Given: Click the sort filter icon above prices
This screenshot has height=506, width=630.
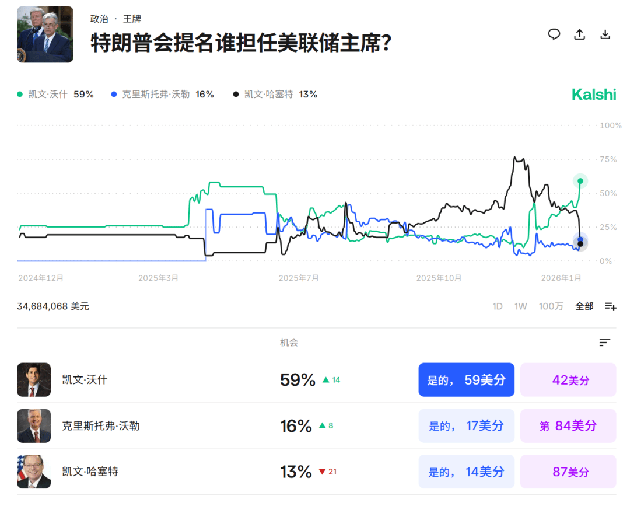Looking at the screenshot, I should coord(604,343).
